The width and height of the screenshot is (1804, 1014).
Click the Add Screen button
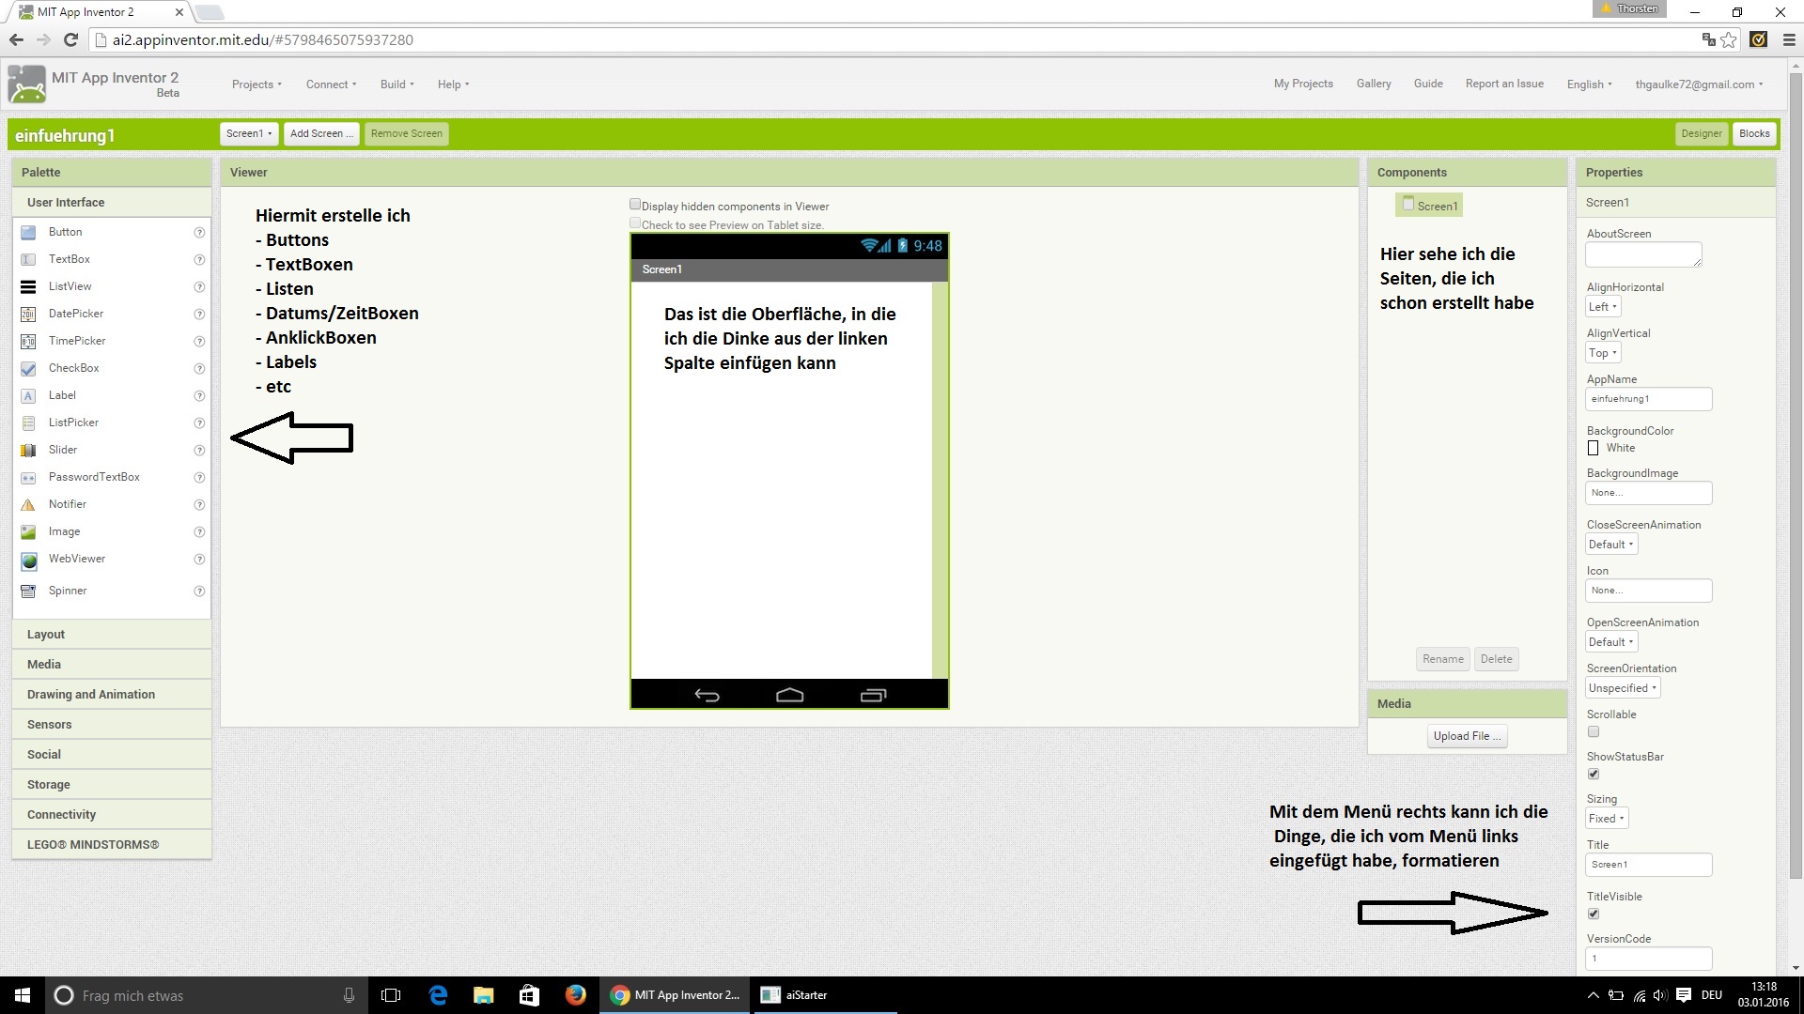click(321, 133)
